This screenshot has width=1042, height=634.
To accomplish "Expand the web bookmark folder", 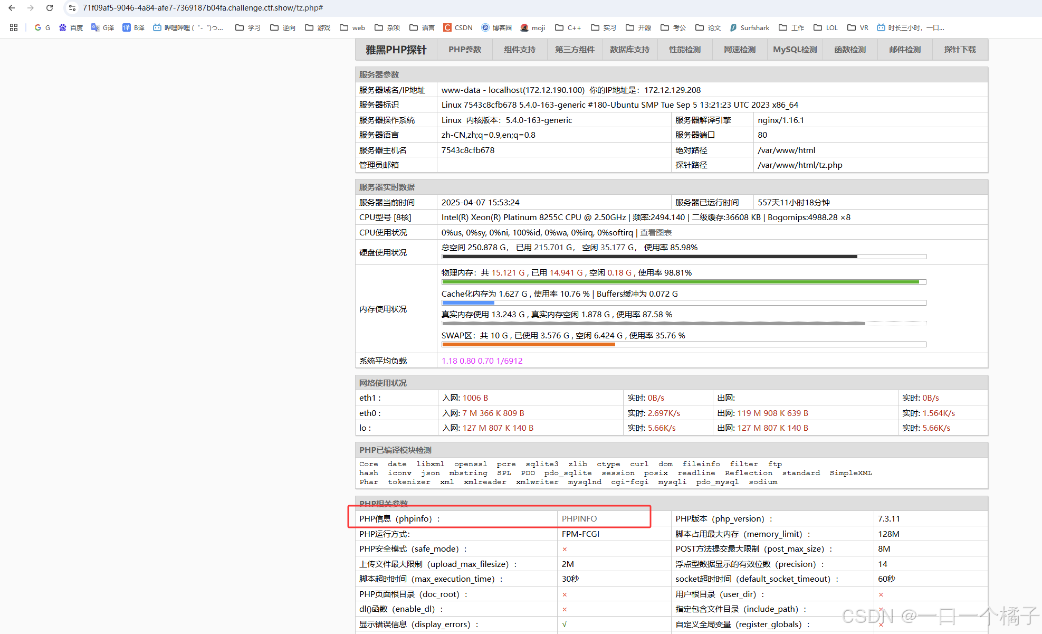I will 352,27.
